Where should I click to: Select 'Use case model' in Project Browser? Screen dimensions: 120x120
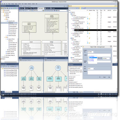click(x=7, y=10)
